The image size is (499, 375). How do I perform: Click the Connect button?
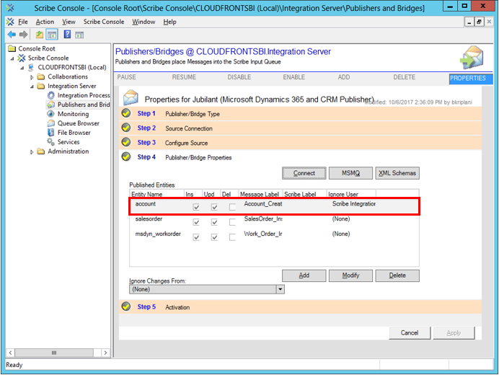click(x=304, y=173)
